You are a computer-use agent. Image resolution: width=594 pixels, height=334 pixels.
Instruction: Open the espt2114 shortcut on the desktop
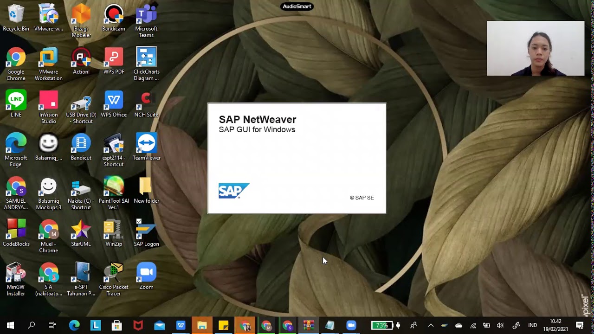point(114,150)
